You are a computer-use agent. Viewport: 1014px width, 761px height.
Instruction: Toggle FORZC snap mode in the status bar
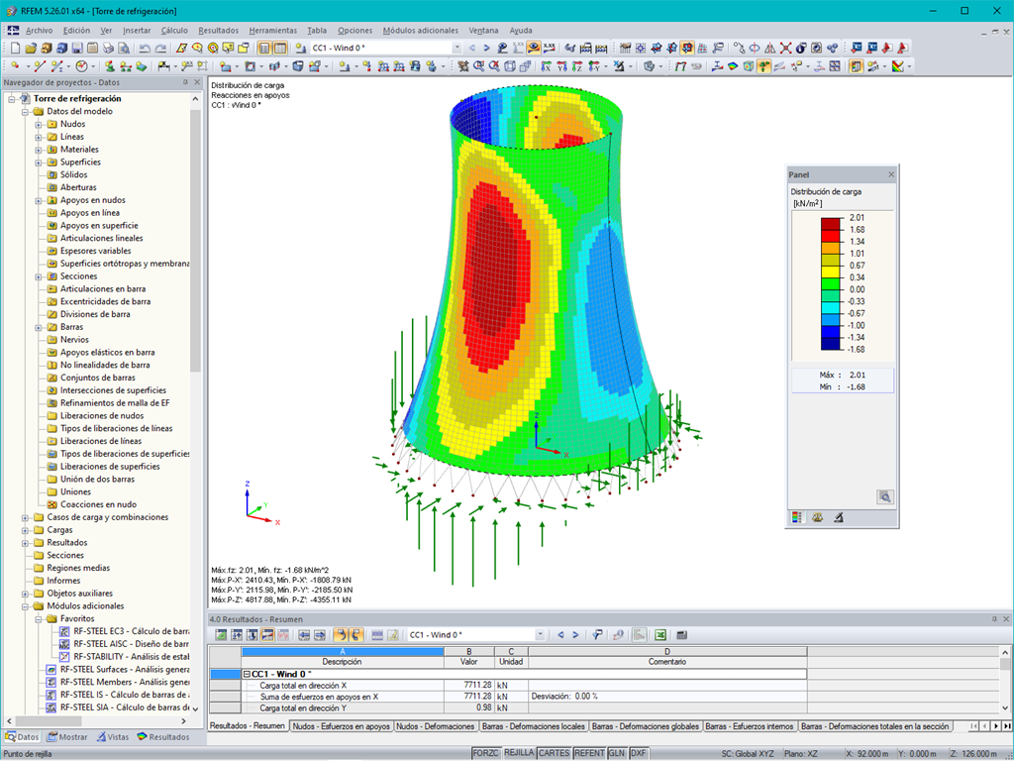tap(487, 751)
